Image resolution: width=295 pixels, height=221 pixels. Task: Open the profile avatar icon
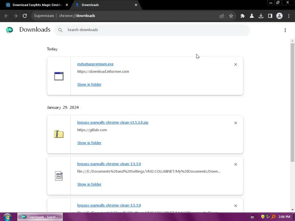279,16
